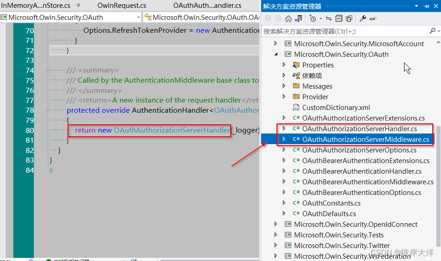Expand the Properties node arrow
This screenshot has width=441, height=261.
point(284,65)
